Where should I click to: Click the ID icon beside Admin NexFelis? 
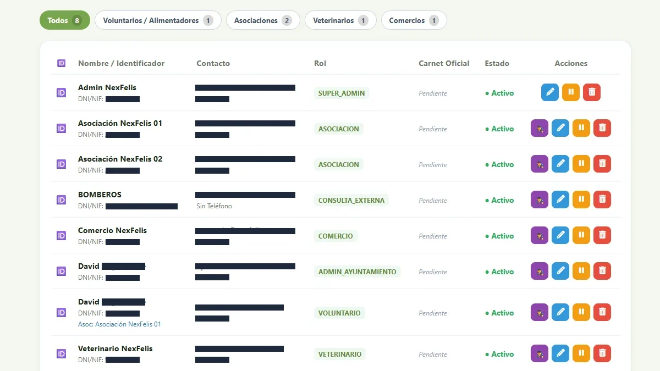click(62, 92)
